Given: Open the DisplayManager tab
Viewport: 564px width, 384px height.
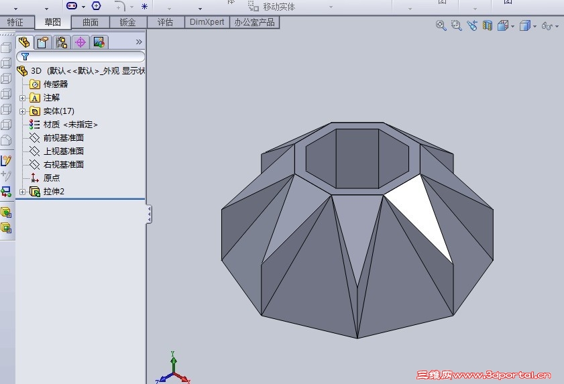Looking at the screenshot, I should (99, 42).
